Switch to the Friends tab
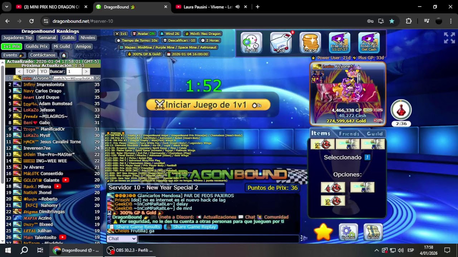This screenshot has width=458, height=257. click(x=349, y=134)
